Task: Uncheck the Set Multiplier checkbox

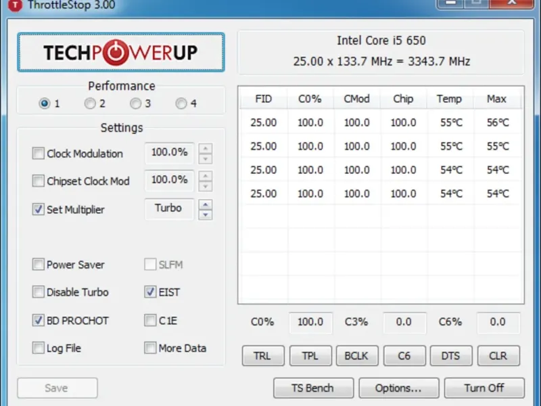Action: 39,209
